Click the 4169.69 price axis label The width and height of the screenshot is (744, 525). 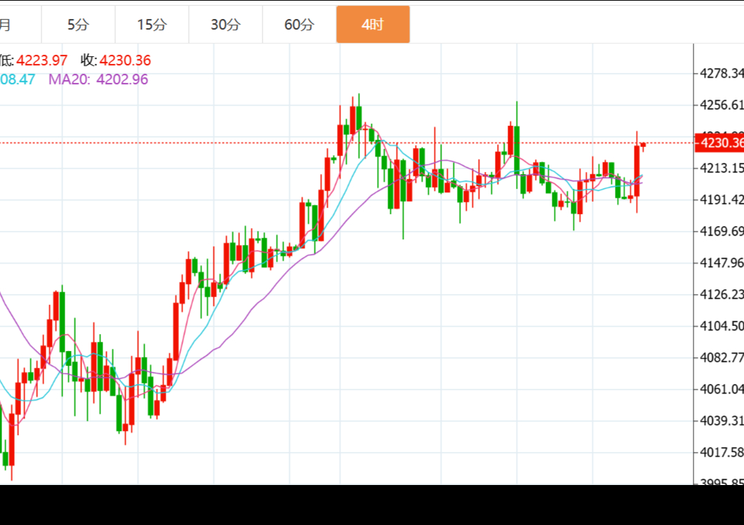point(722,232)
